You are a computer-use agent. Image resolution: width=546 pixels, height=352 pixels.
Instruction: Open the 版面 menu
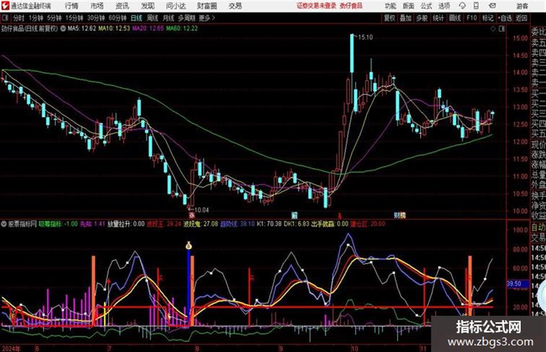pos(408,6)
